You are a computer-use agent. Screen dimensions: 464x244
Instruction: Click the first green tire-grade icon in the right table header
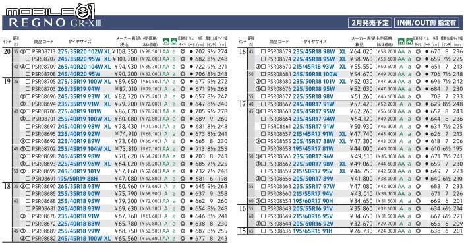[401, 42]
